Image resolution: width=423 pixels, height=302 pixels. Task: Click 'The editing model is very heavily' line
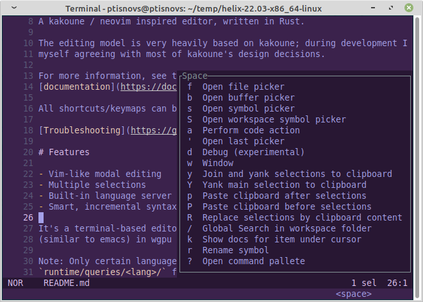click(223, 43)
